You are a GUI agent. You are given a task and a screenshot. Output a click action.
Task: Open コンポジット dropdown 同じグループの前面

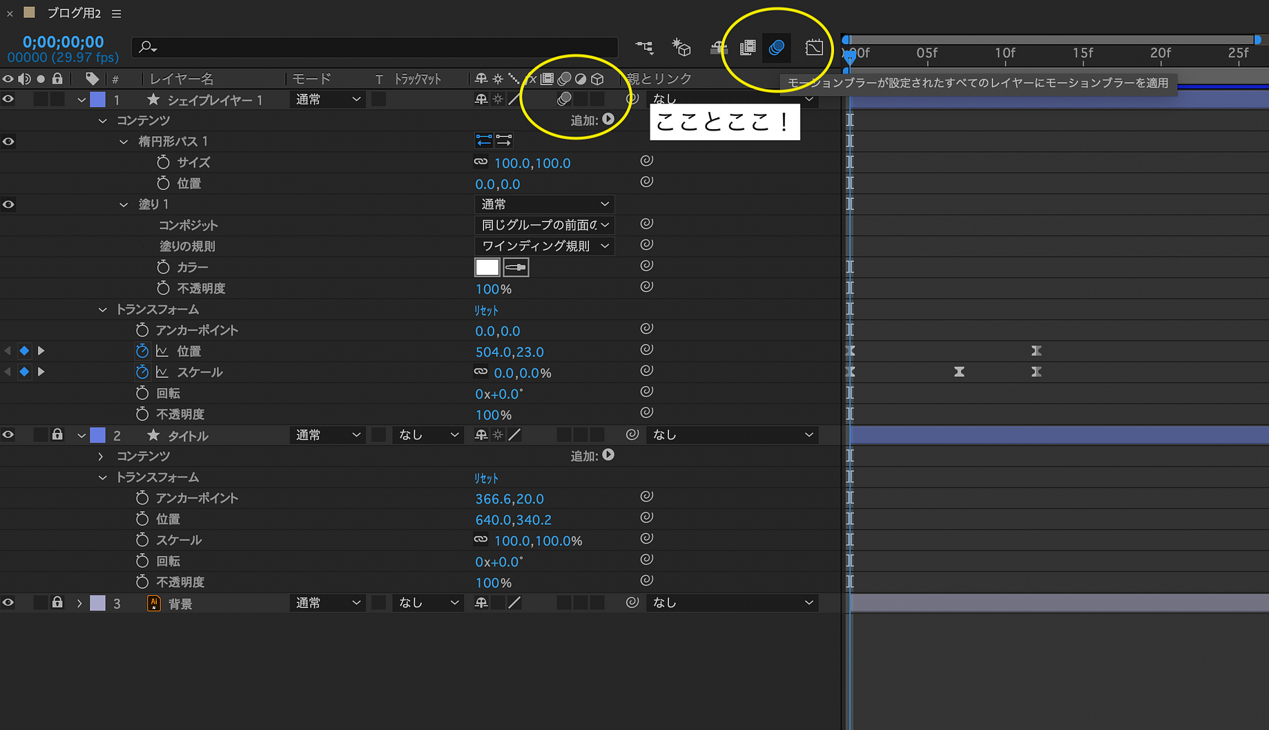pos(545,225)
